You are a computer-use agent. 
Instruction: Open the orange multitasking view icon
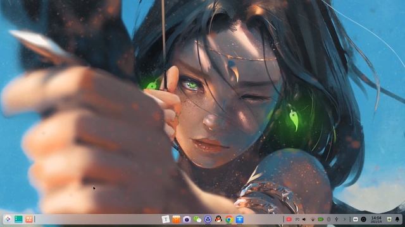[29, 219]
